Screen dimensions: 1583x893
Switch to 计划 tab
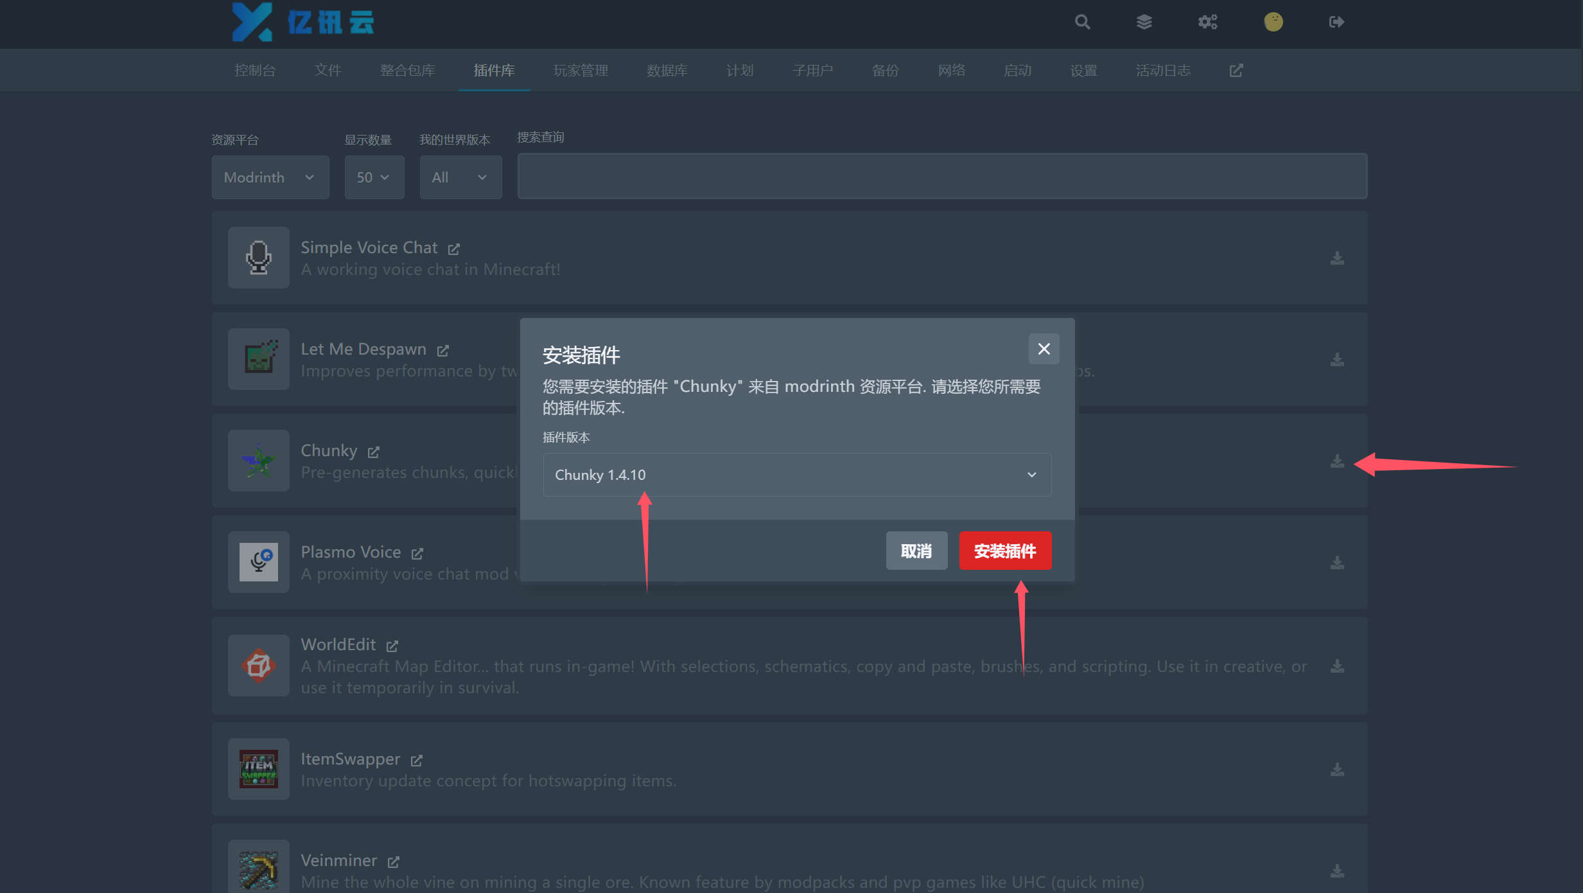click(740, 71)
